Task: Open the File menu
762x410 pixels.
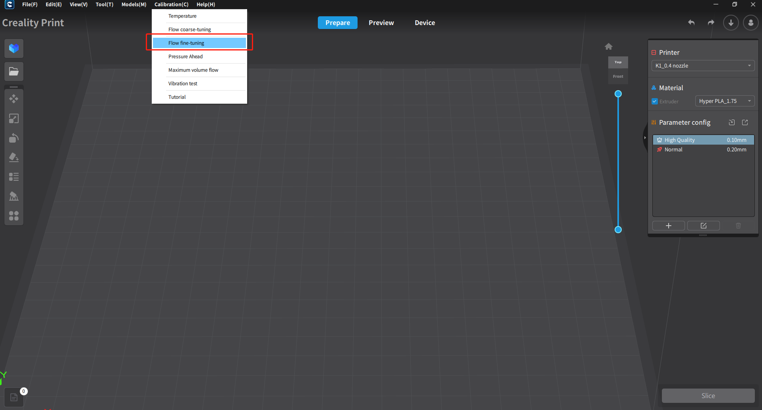Action: point(30,4)
